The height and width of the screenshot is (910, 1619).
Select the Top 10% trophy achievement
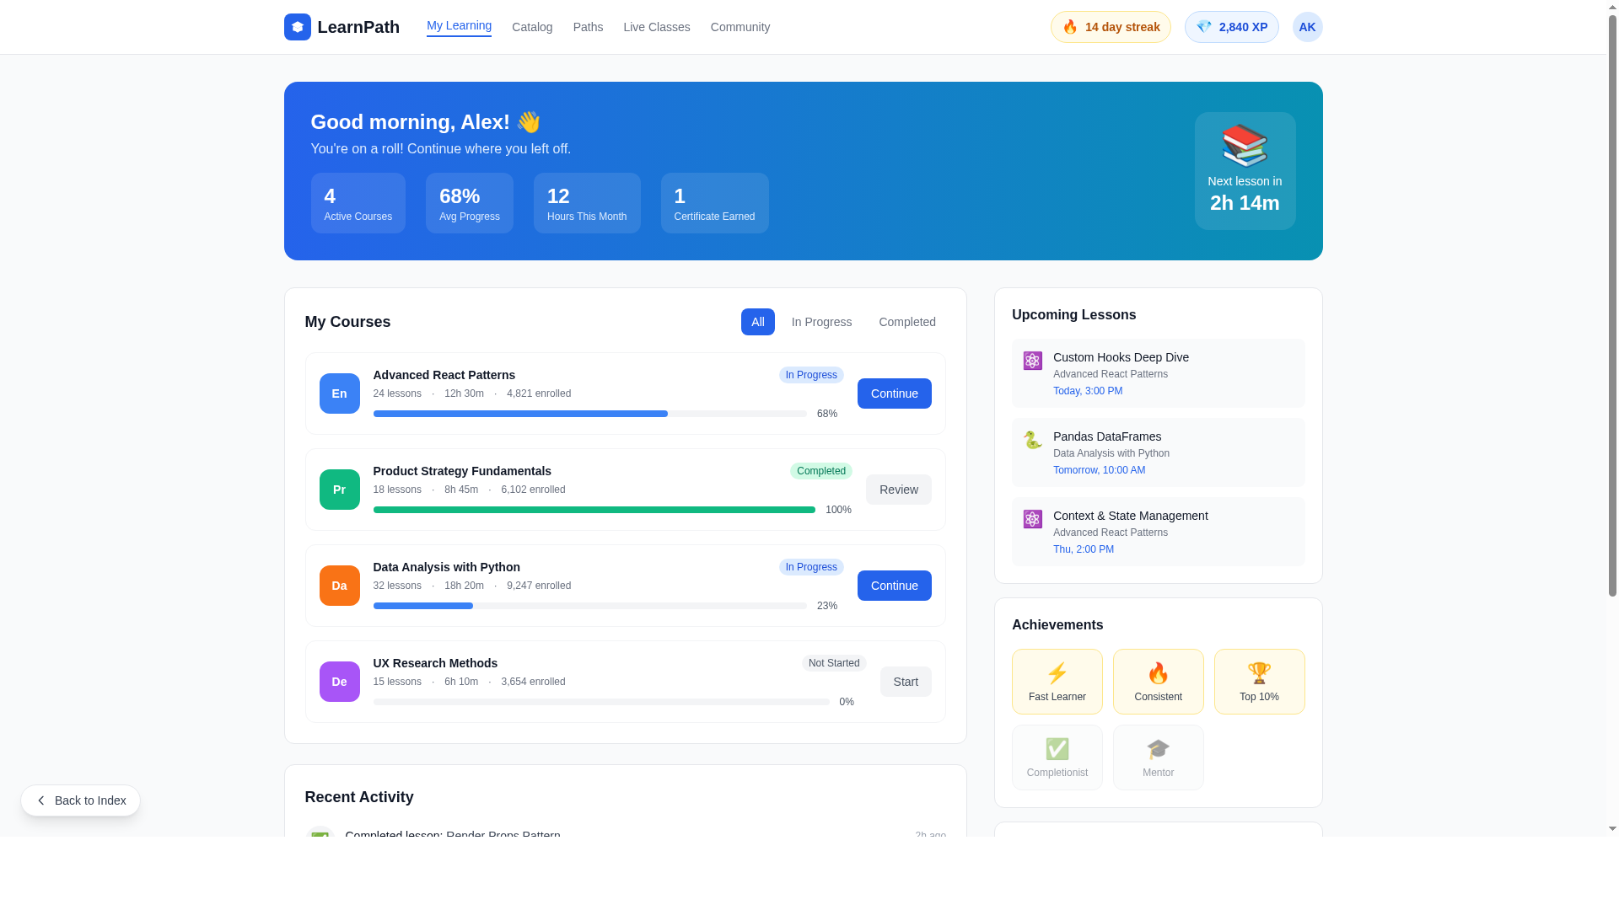[x=1259, y=681]
